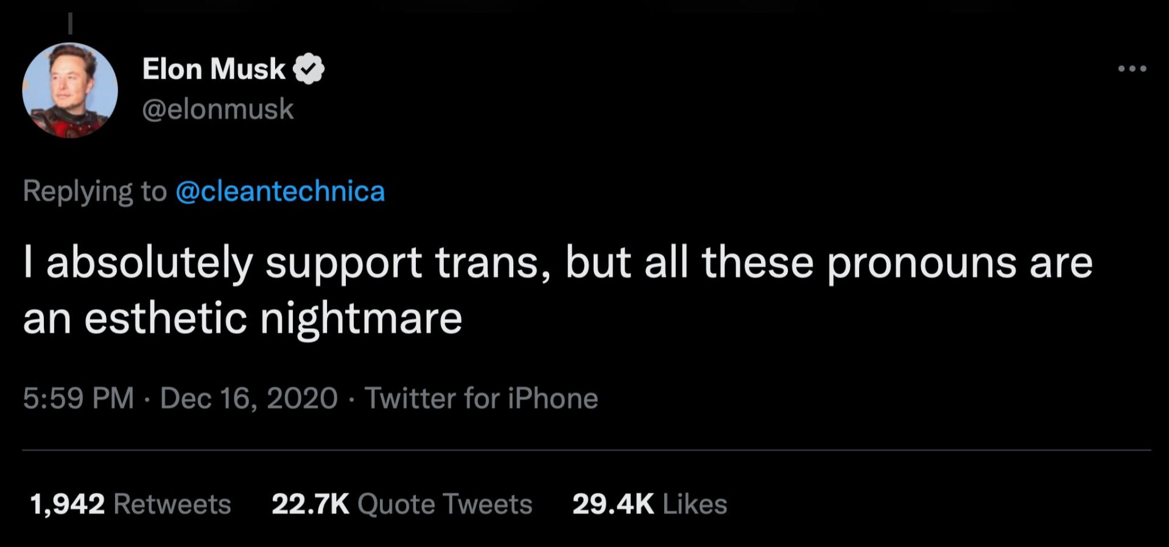
Task: Open the "Twitter for iPhone" source link
Action: point(481,398)
